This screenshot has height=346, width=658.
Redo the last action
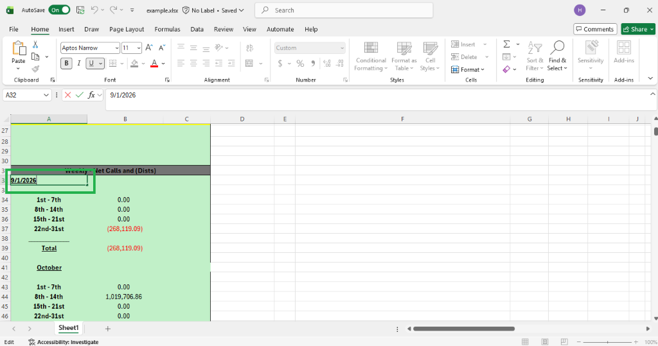pos(113,10)
